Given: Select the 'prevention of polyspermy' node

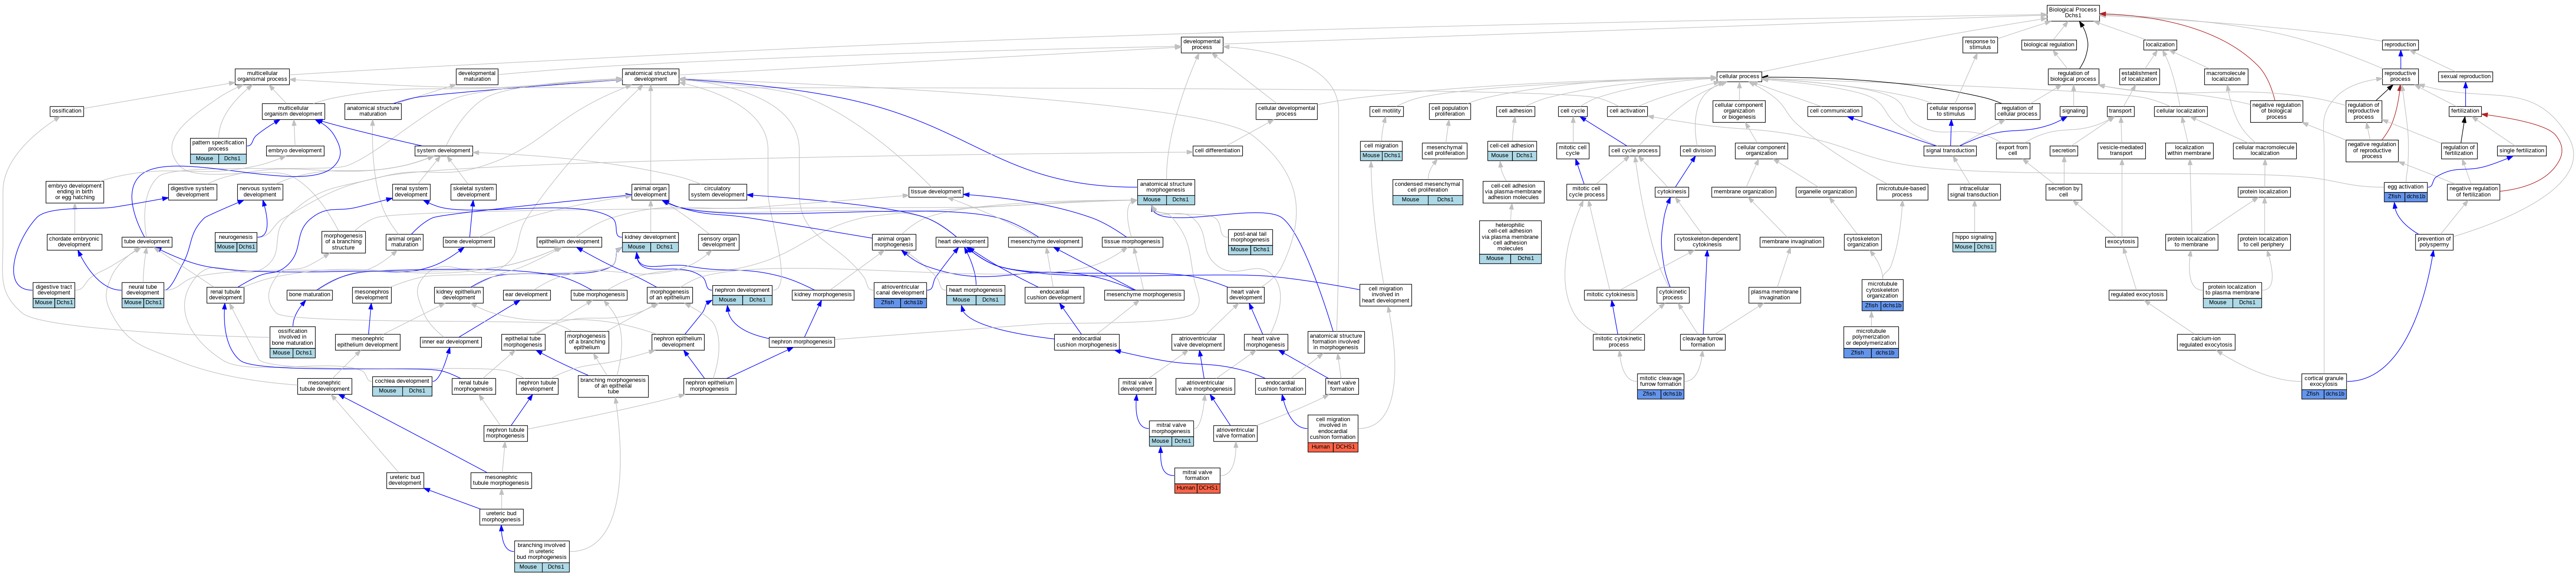Looking at the screenshot, I should (2434, 241).
